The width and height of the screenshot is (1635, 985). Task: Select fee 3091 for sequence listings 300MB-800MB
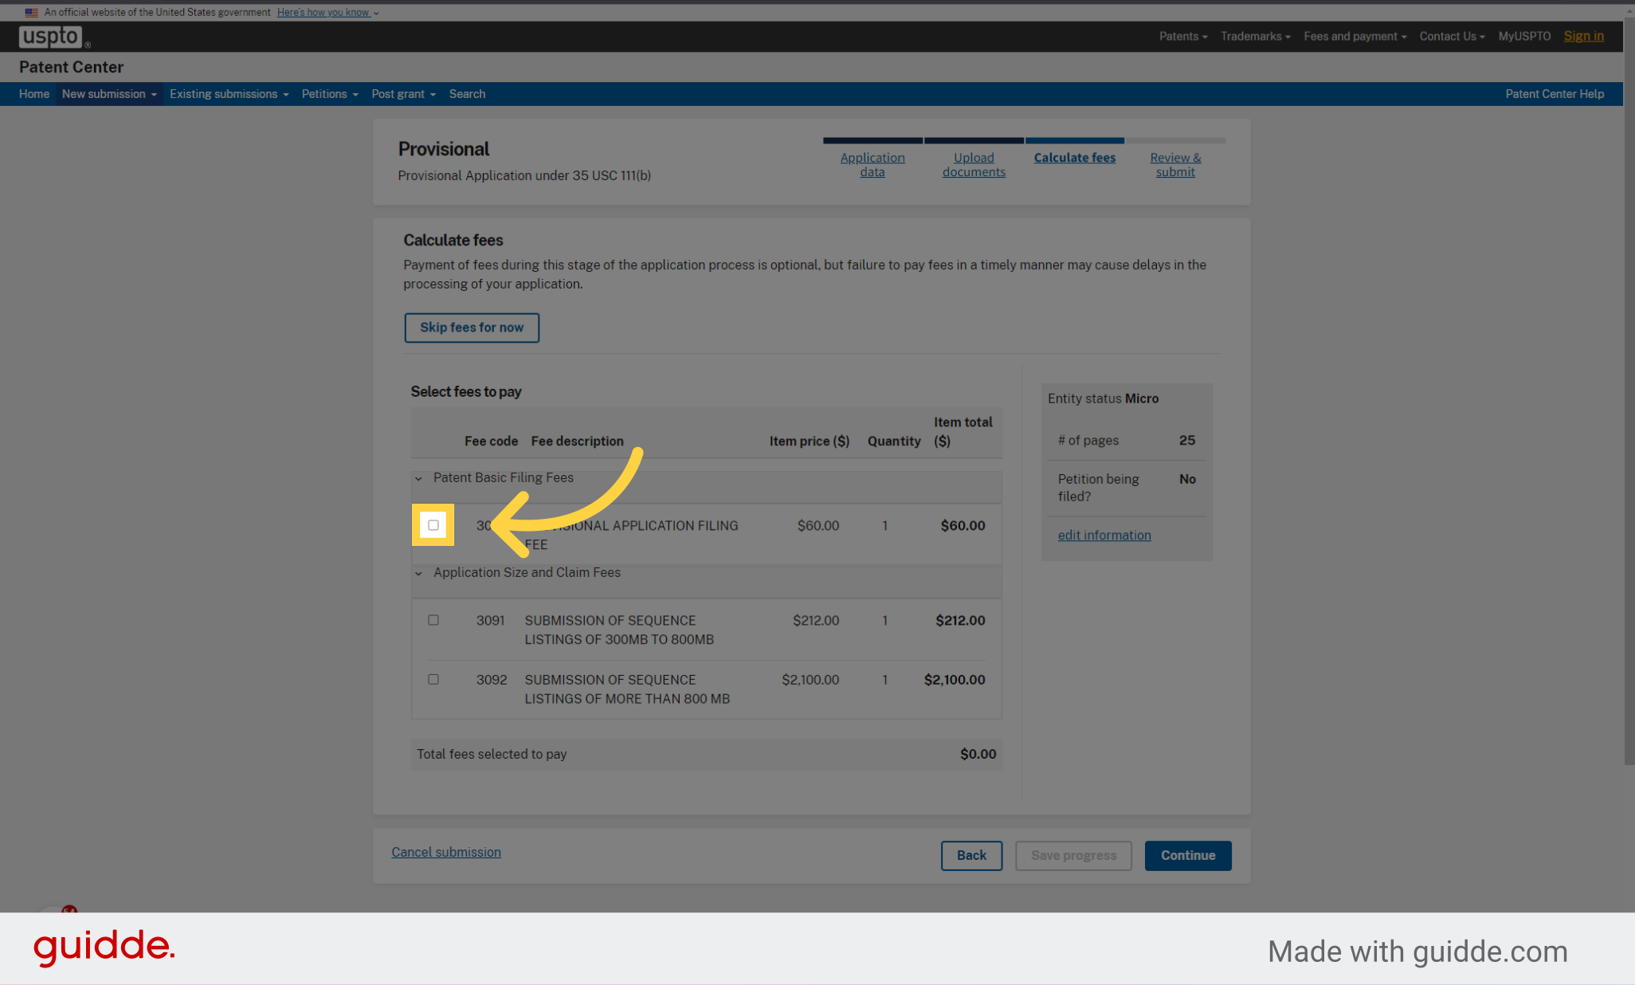tap(433, 620)
